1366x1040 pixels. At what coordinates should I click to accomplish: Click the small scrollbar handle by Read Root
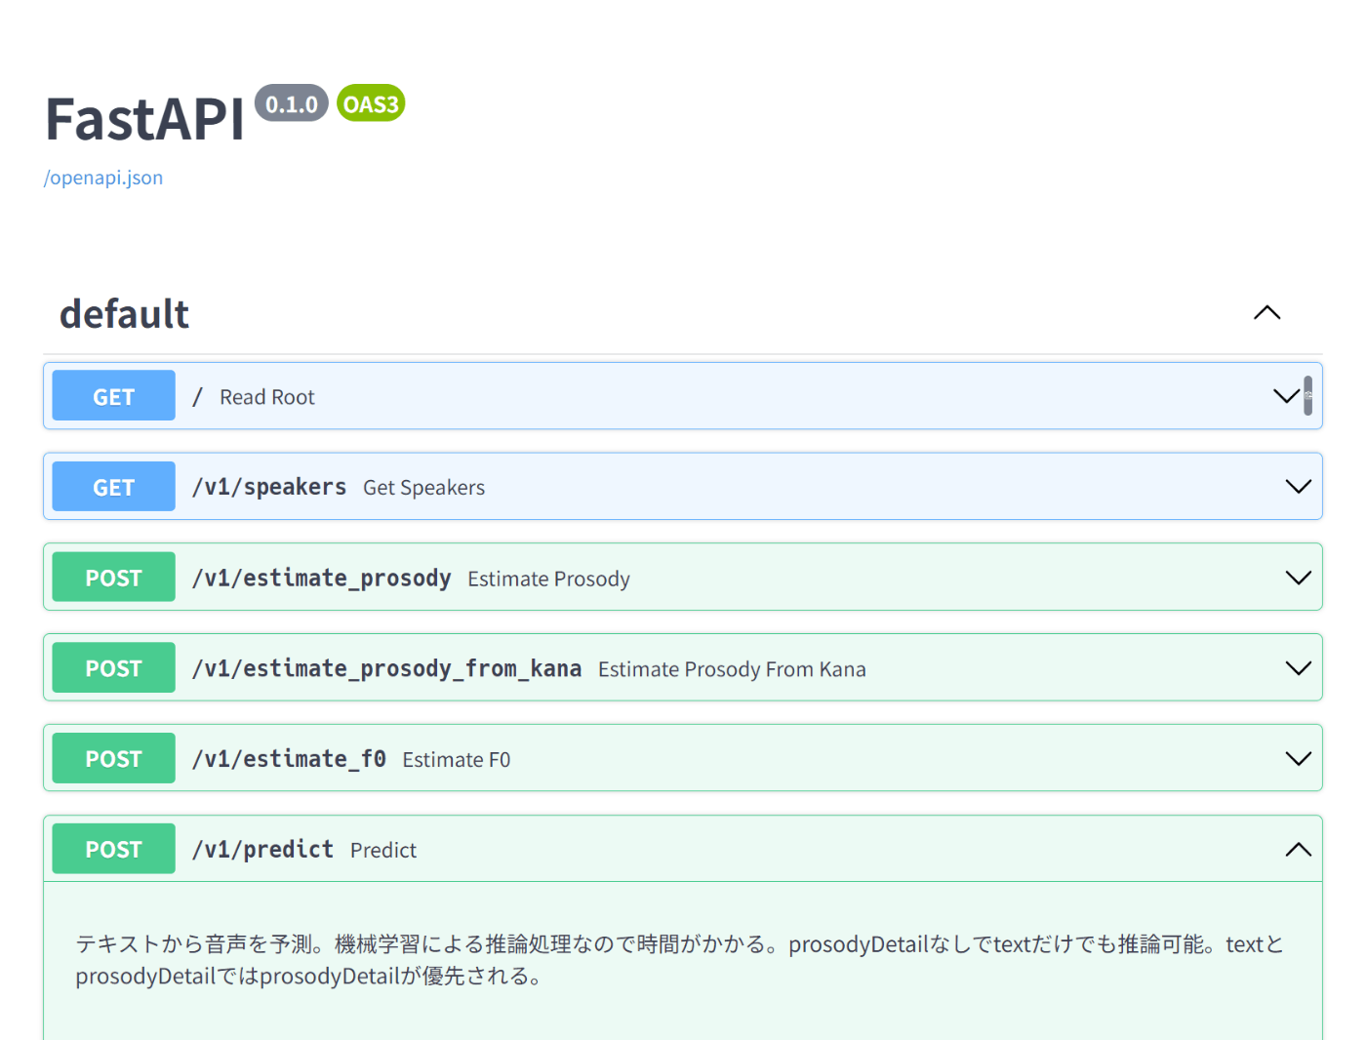tap(1307, 395)
